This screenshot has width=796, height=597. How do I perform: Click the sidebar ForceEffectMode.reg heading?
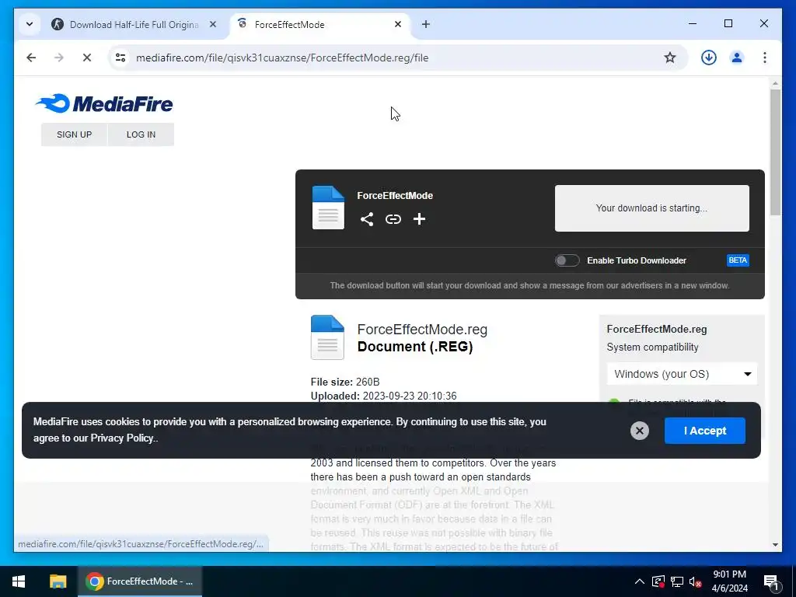tap(657, 329)
